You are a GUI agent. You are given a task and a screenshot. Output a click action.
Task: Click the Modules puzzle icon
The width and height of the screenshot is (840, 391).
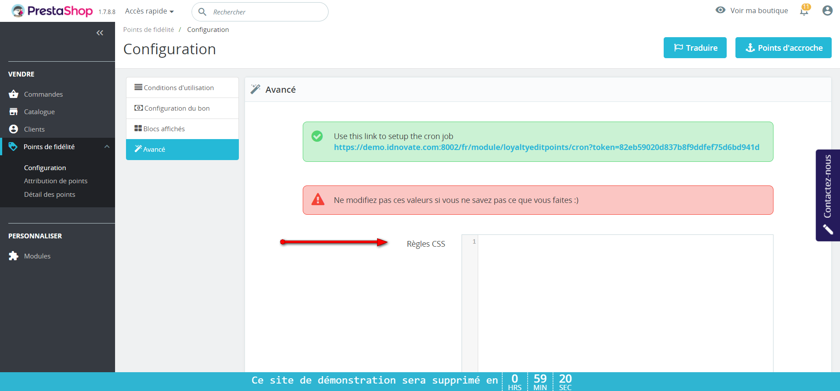coord(14,256)
